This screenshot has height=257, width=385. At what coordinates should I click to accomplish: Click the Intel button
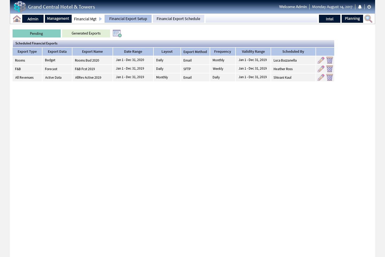click(329, 19)
